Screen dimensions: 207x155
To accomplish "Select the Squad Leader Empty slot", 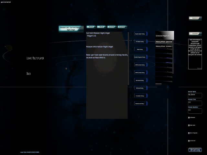I will pos(141,34).
